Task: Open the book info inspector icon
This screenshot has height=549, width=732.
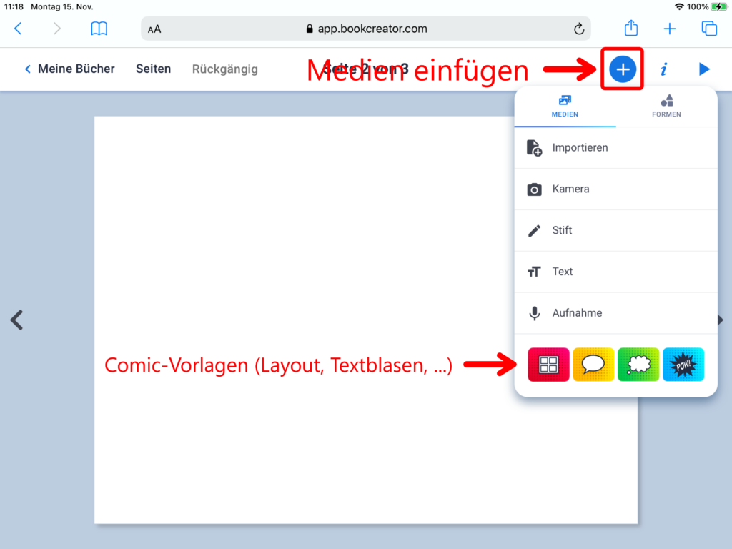Action: 664,69
